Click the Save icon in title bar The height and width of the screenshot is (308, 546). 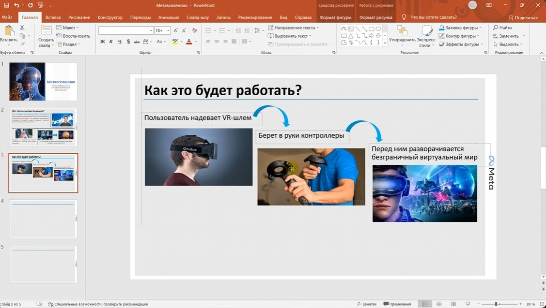tap(7, 5)
